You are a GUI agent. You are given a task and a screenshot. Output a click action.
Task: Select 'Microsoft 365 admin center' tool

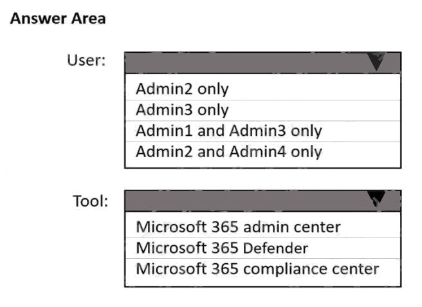pos(238,227)
